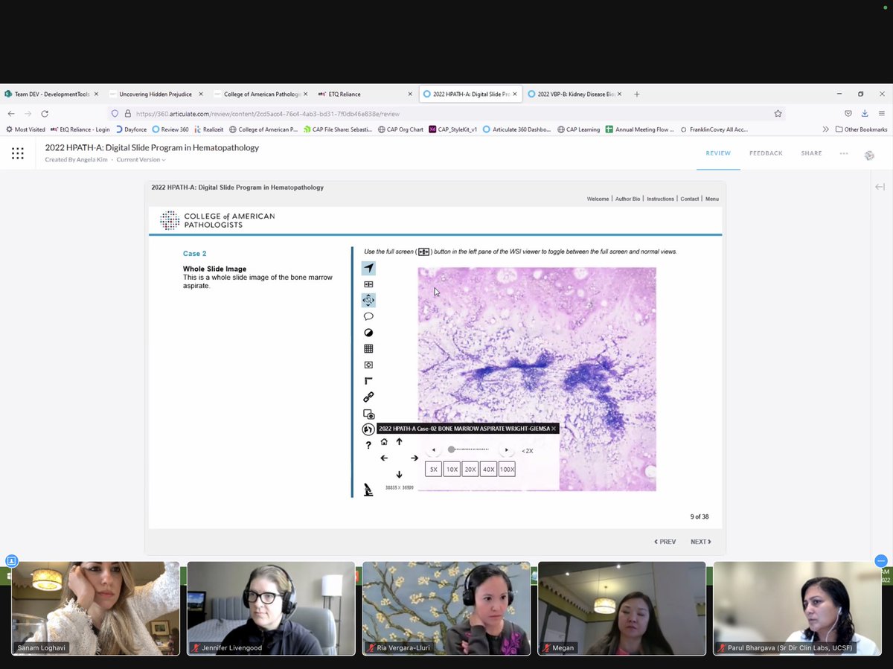Reset slide view with home icon
This screenshot has height=669, width=893.
point(385,441)
